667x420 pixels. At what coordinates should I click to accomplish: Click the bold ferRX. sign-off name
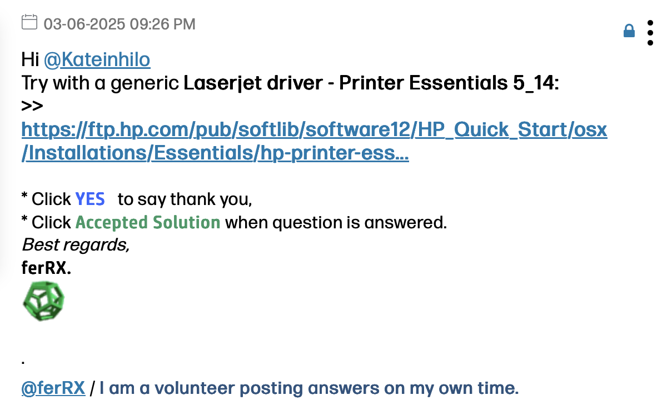pos(46,269)
